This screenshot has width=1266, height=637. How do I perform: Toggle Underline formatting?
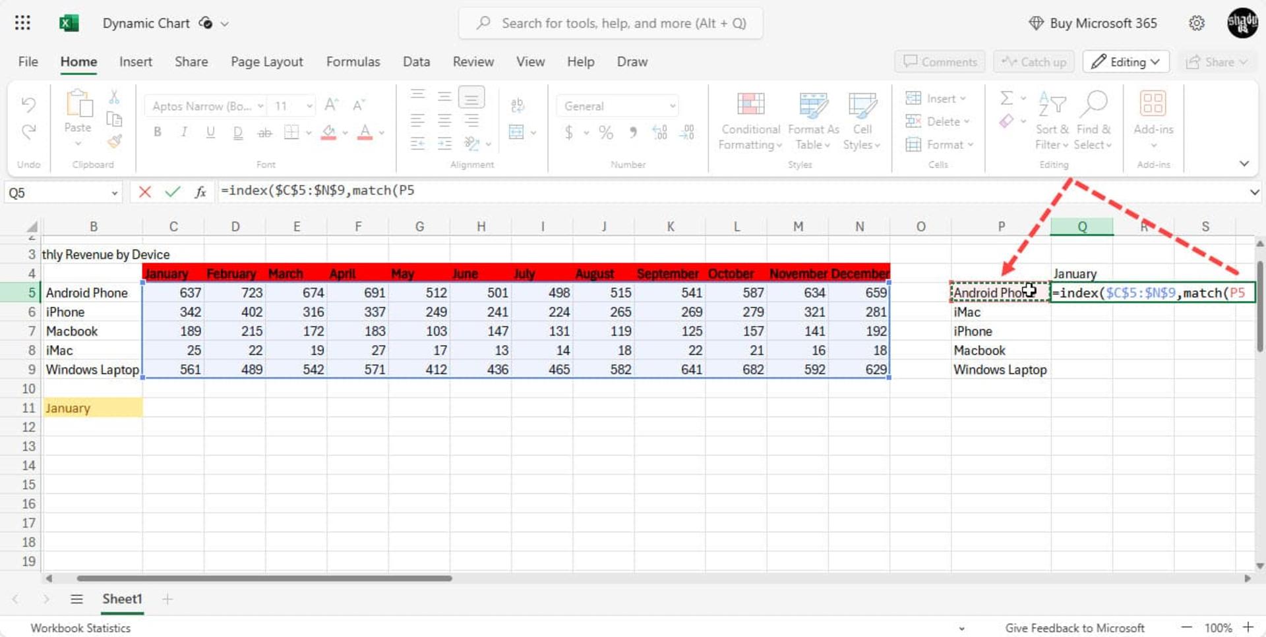pos(210,132)
